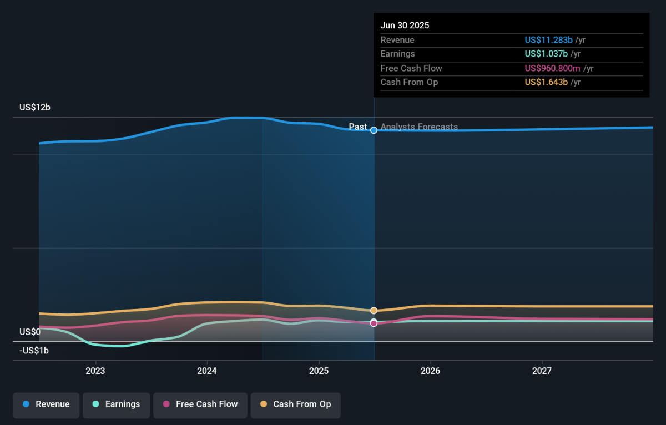The image size is (666, 425).
Task: Click the 2025 x-axis year label
Action: pyautogui.click(x=319, y=370)
